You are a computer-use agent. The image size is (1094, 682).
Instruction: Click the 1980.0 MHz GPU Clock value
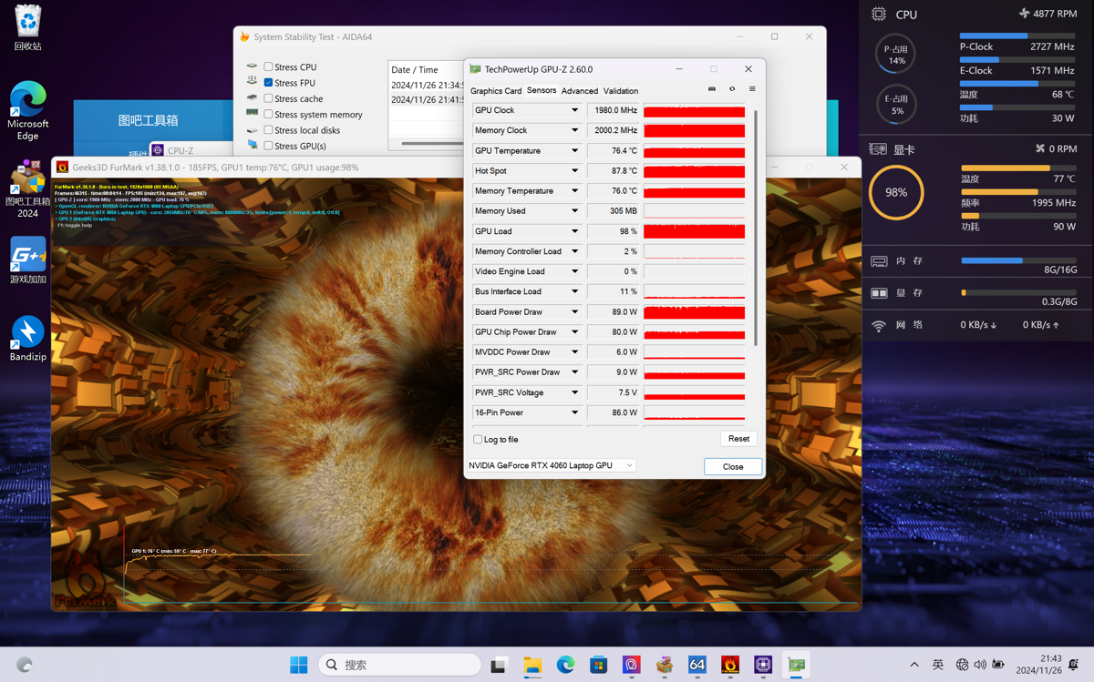point(615,111)
